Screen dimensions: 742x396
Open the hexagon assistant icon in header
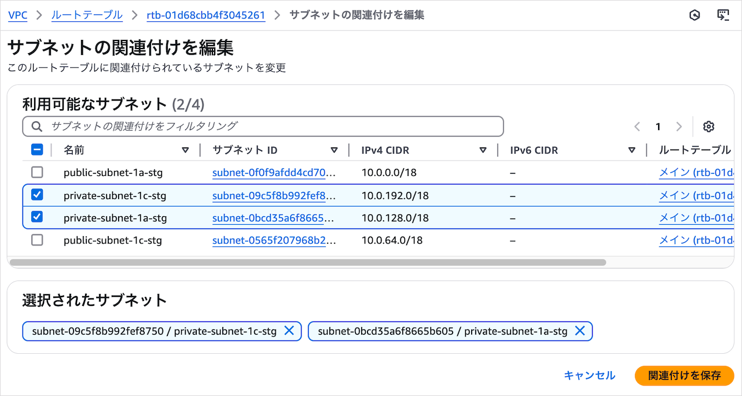point(695,15)
